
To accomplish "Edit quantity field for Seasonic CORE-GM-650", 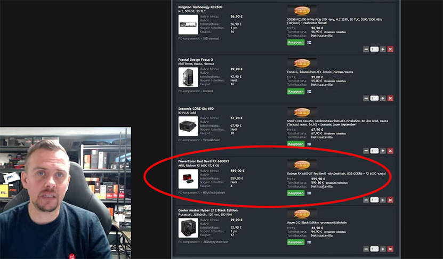I will (374, 151).
